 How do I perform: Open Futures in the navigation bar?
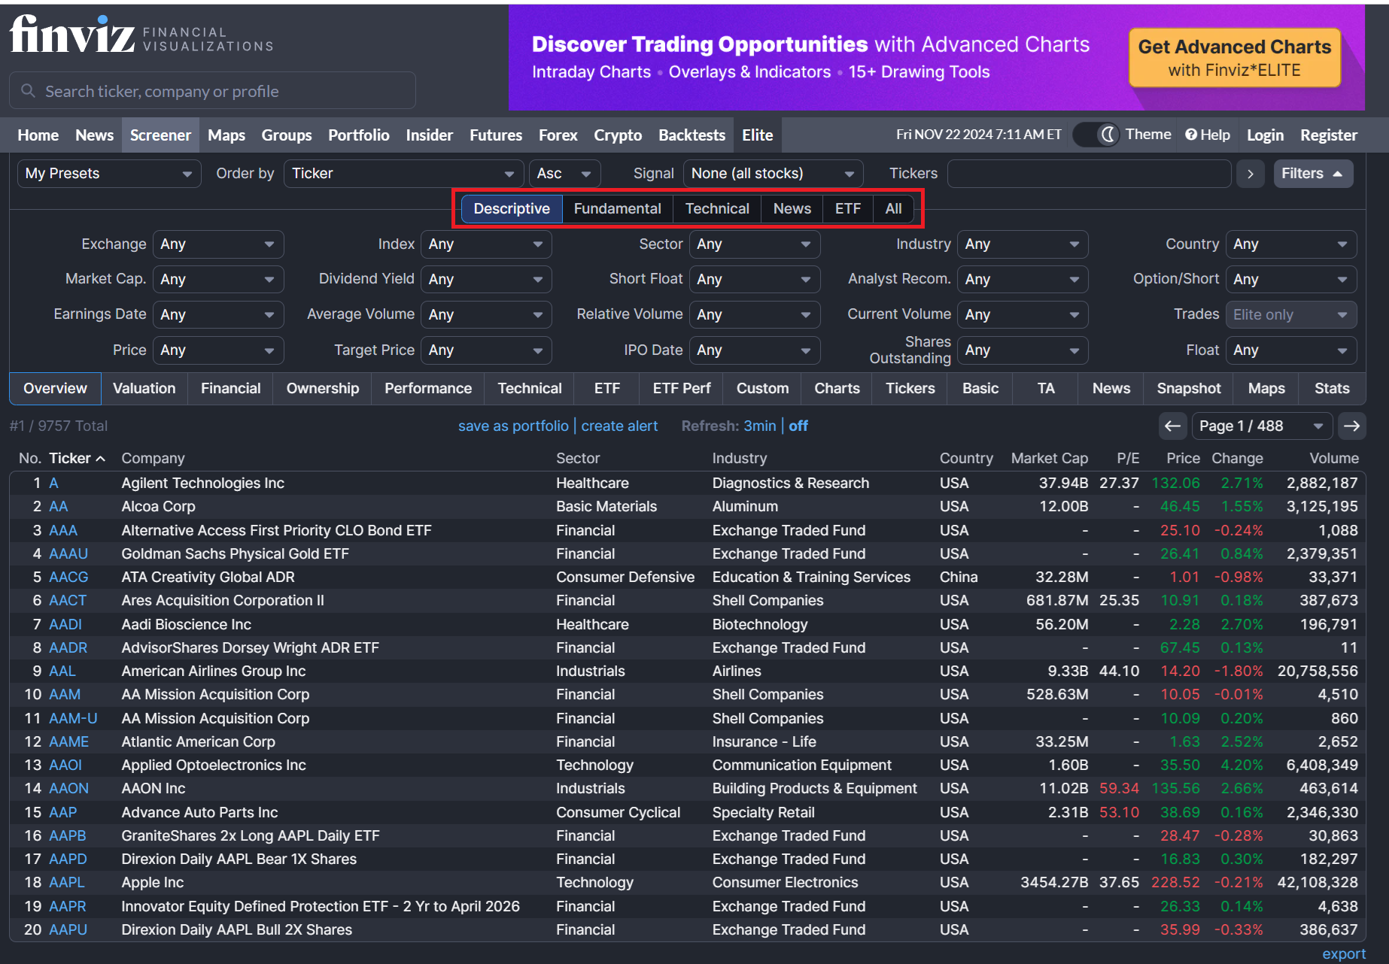pos(496,135)
